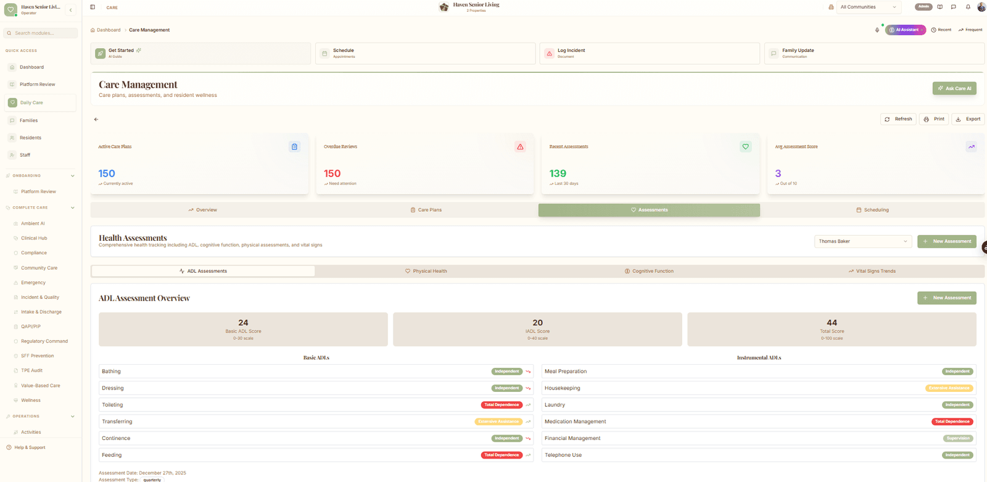Click the trend arrow on Toileting row

528,405
